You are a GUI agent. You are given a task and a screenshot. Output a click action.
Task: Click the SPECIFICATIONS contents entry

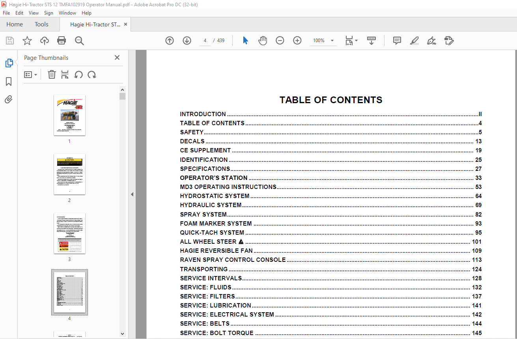[x=331, y=169]
